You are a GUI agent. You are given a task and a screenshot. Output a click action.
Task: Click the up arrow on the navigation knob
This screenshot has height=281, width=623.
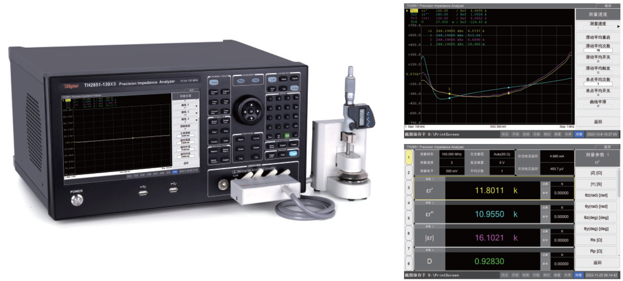(x=252, y=105)
